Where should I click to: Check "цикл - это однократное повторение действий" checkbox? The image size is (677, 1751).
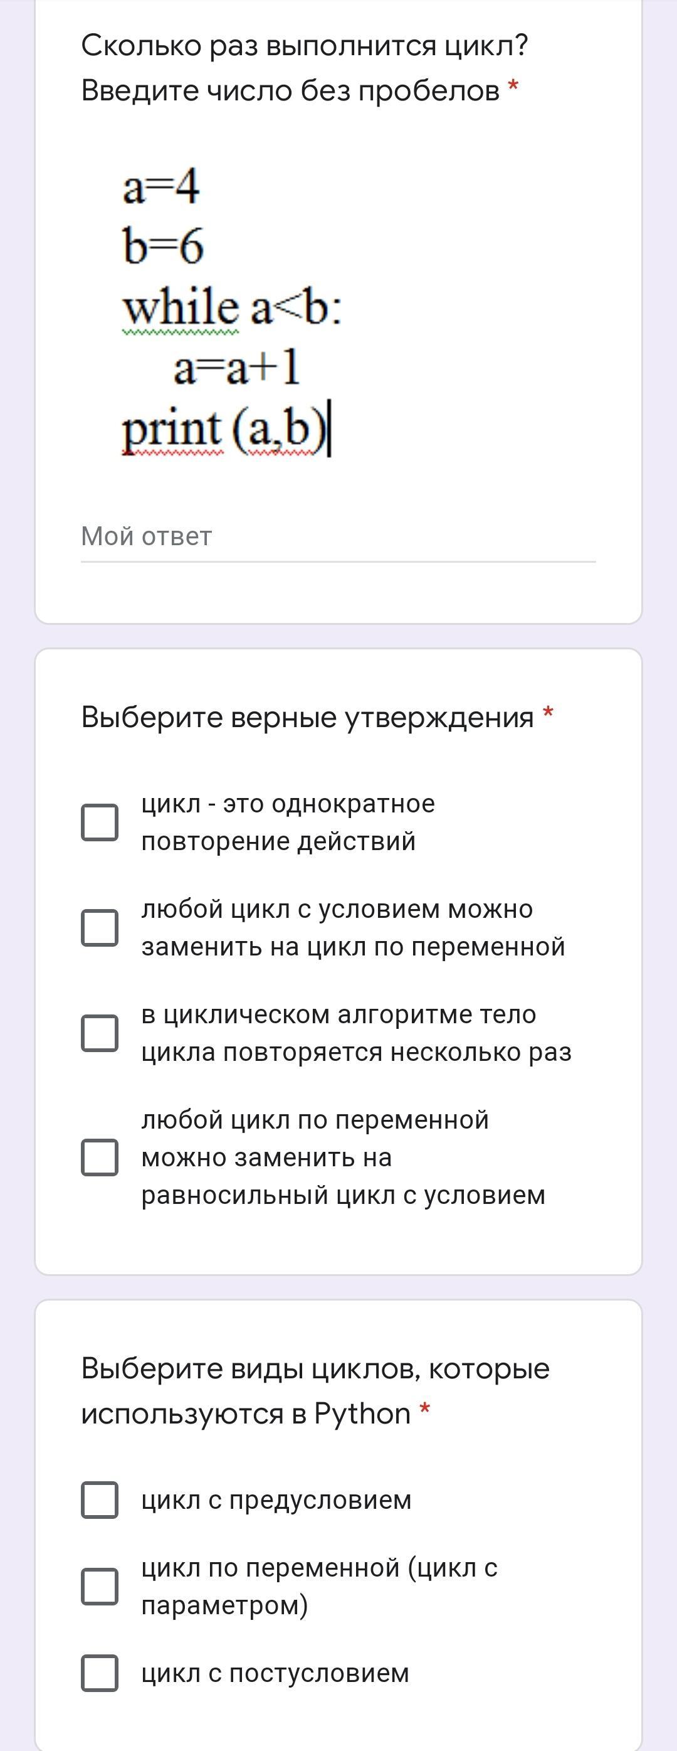(100, 822)
